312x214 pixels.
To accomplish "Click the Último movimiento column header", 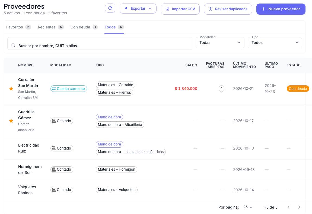I will 244,65.
